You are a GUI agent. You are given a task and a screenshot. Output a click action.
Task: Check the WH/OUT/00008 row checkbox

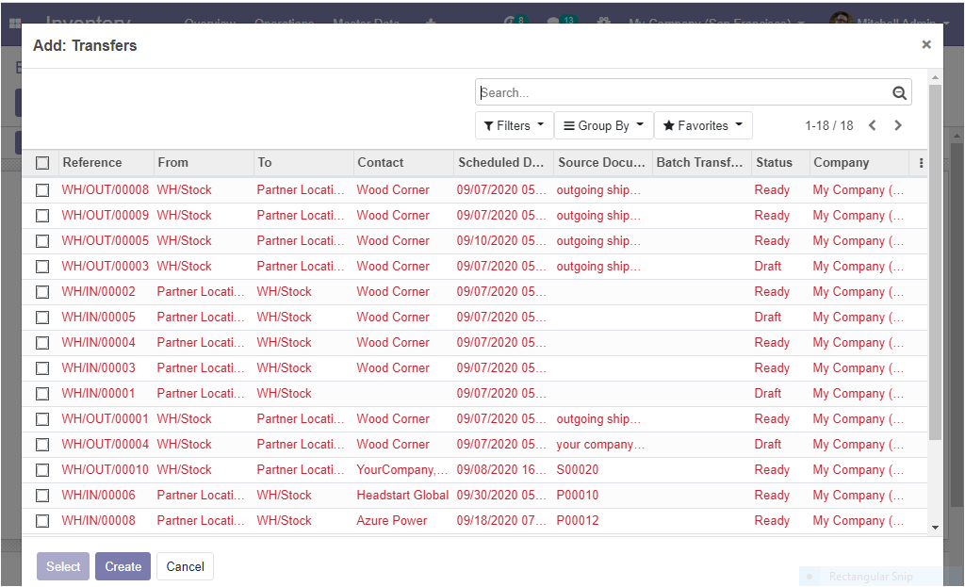point(42,190)
